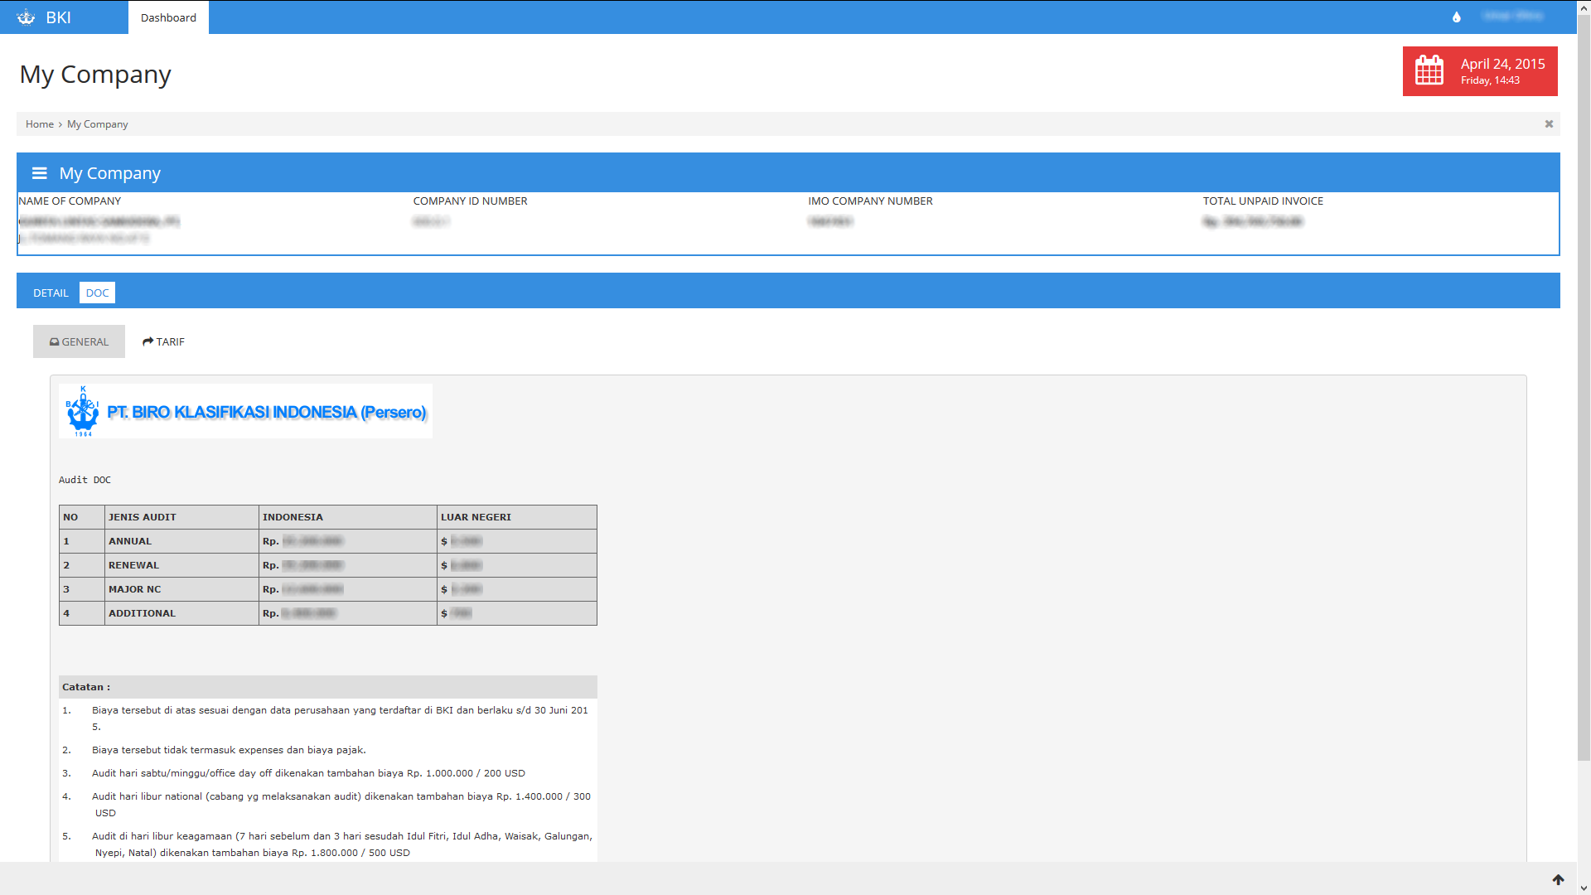
Task: Click the BKI brand text
Action: pos(58,17)
